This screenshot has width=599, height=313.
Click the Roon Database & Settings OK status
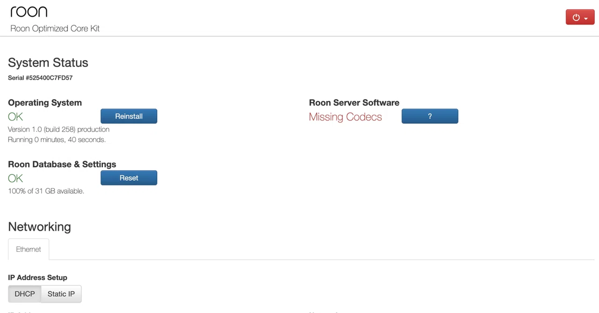[15, 178]
